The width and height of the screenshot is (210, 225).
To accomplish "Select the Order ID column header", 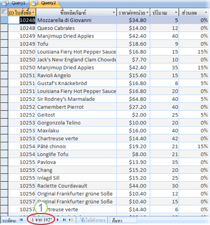I will point(22,13).
